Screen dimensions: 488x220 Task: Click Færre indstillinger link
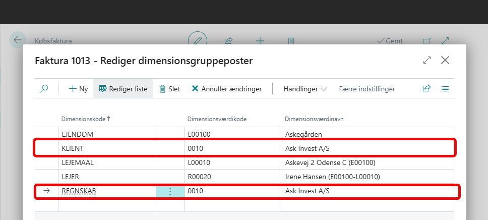367,89
